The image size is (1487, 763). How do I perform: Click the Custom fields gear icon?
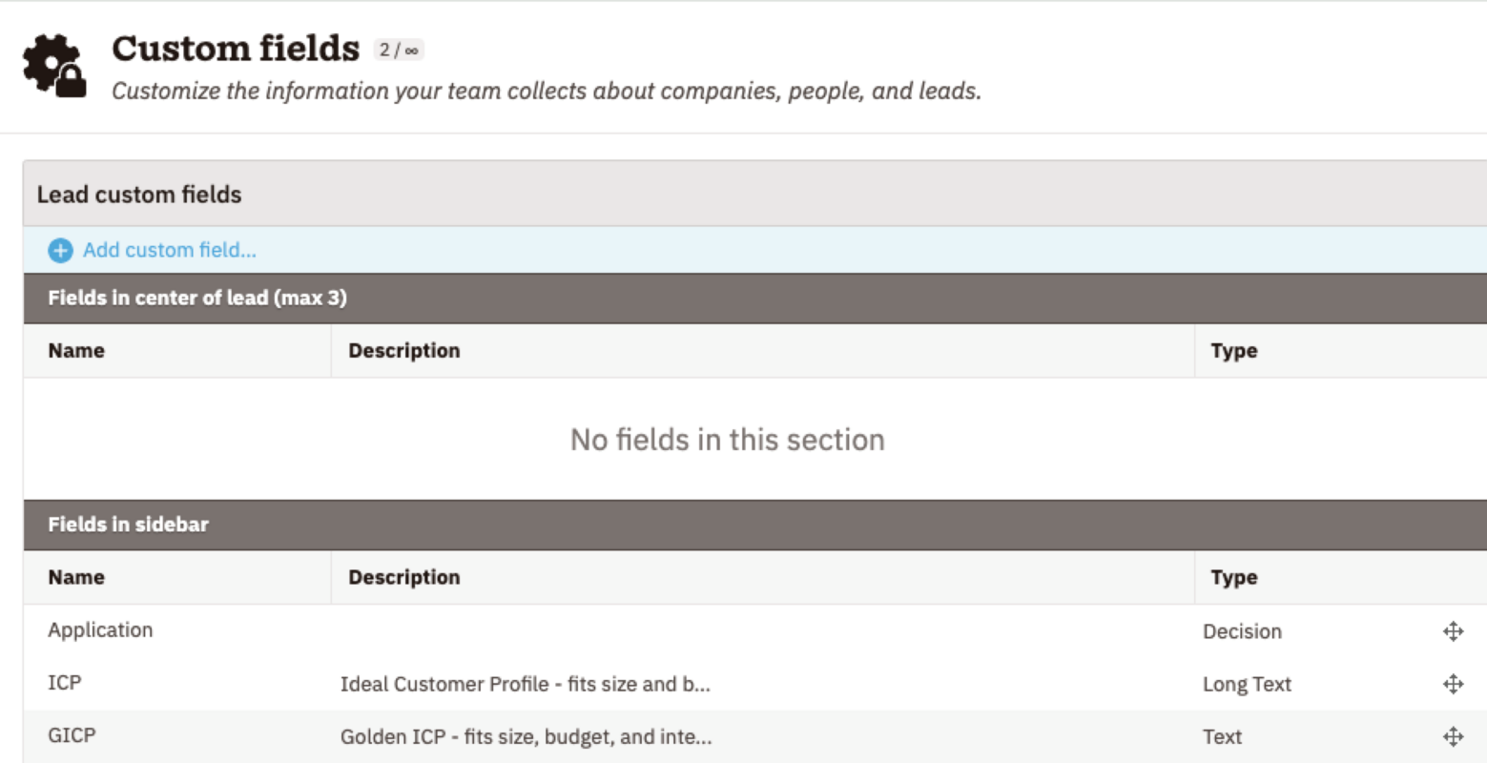[52, 62]
